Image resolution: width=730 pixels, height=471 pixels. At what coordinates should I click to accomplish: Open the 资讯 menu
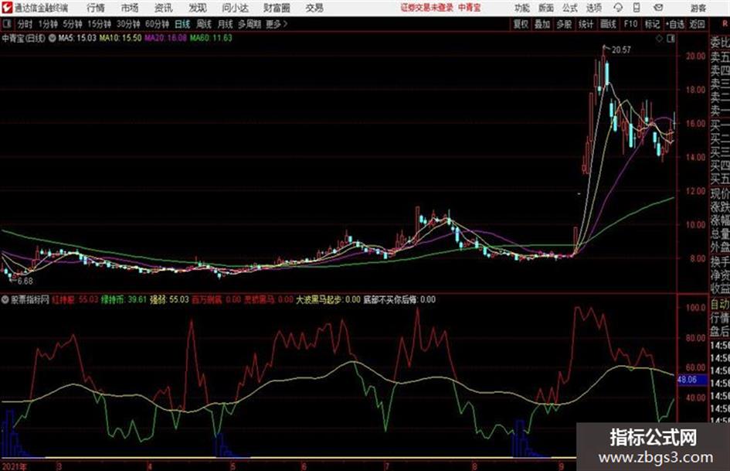tap(163, 8)
